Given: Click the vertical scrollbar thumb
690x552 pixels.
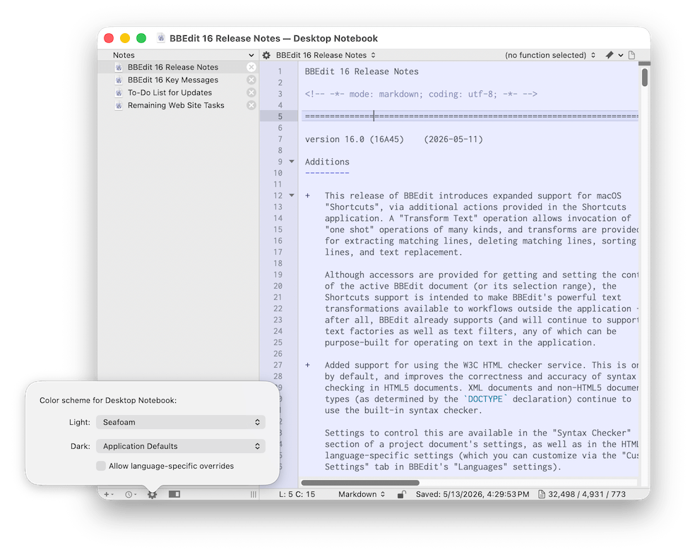Looking at the screenshot, I should point(645,78).
